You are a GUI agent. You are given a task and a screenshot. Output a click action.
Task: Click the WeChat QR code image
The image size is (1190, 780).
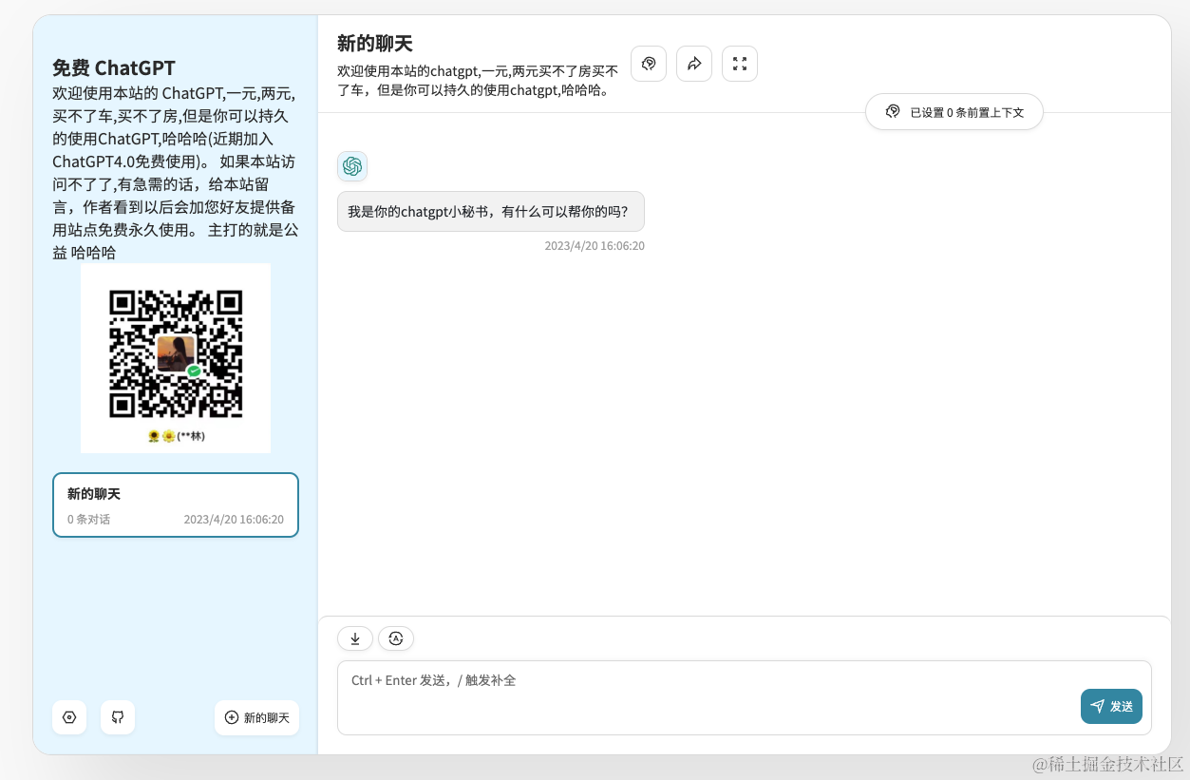[176, 358]
